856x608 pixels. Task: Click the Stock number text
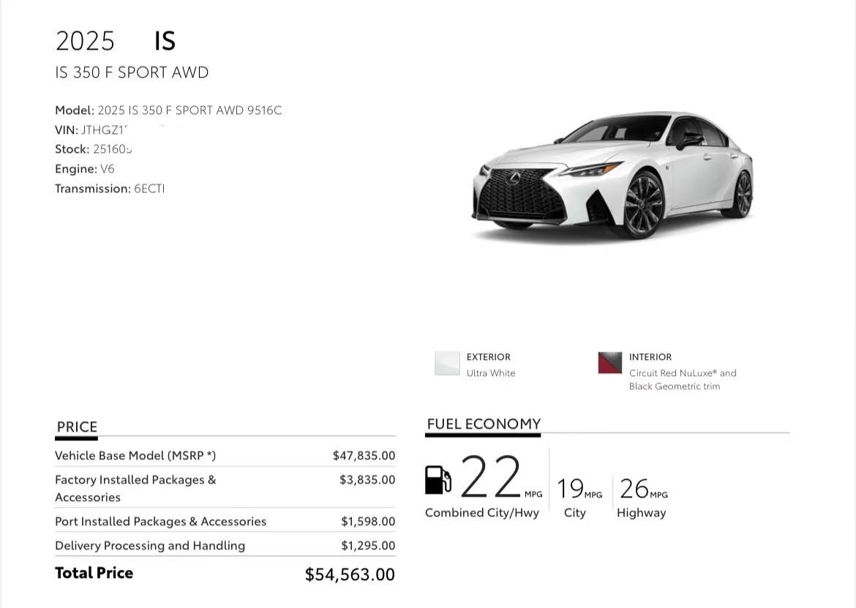(x=113, y=149)
